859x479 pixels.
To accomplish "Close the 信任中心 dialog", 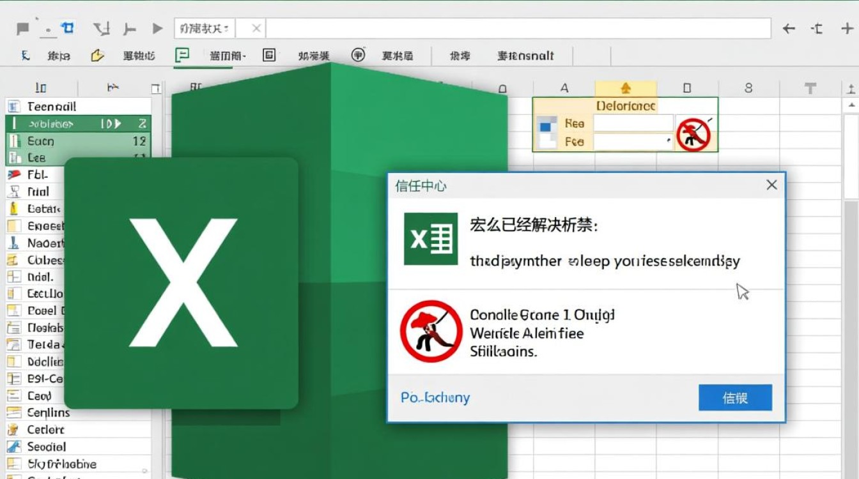I will 771,185.
